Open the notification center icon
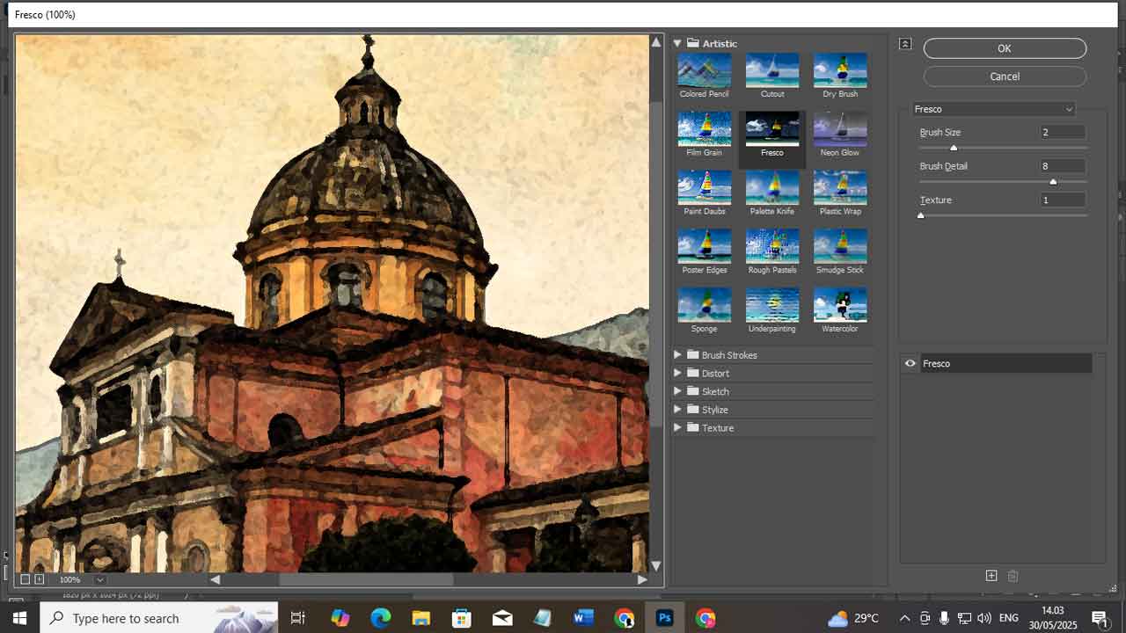 tap(1100, 618)
